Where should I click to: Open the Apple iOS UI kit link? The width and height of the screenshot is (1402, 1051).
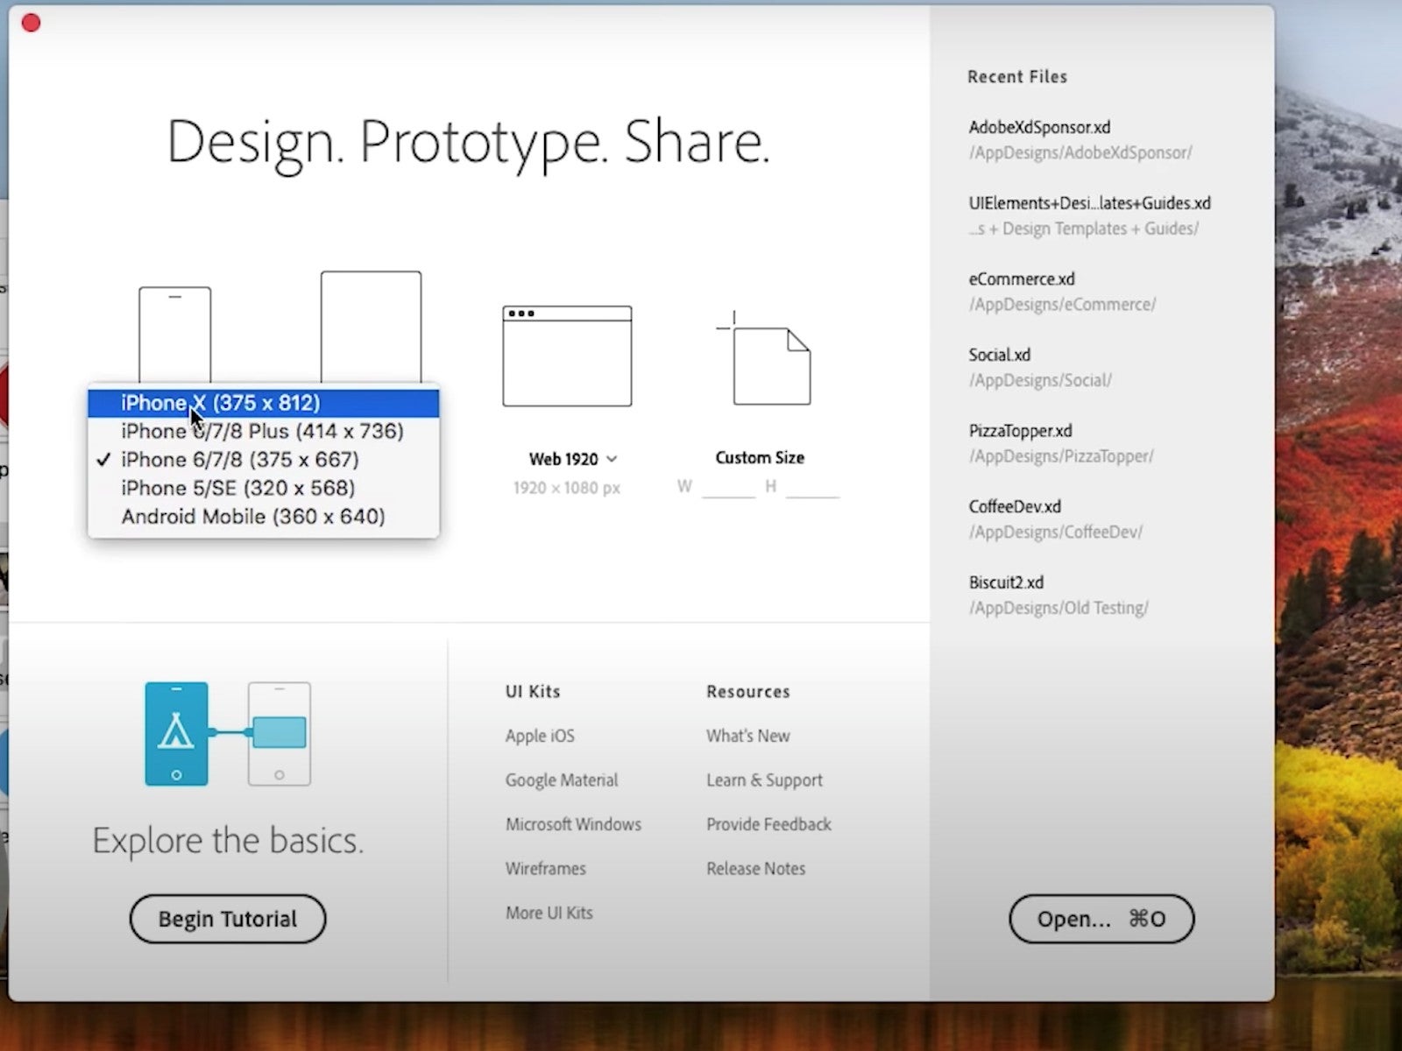coord(540,736)
